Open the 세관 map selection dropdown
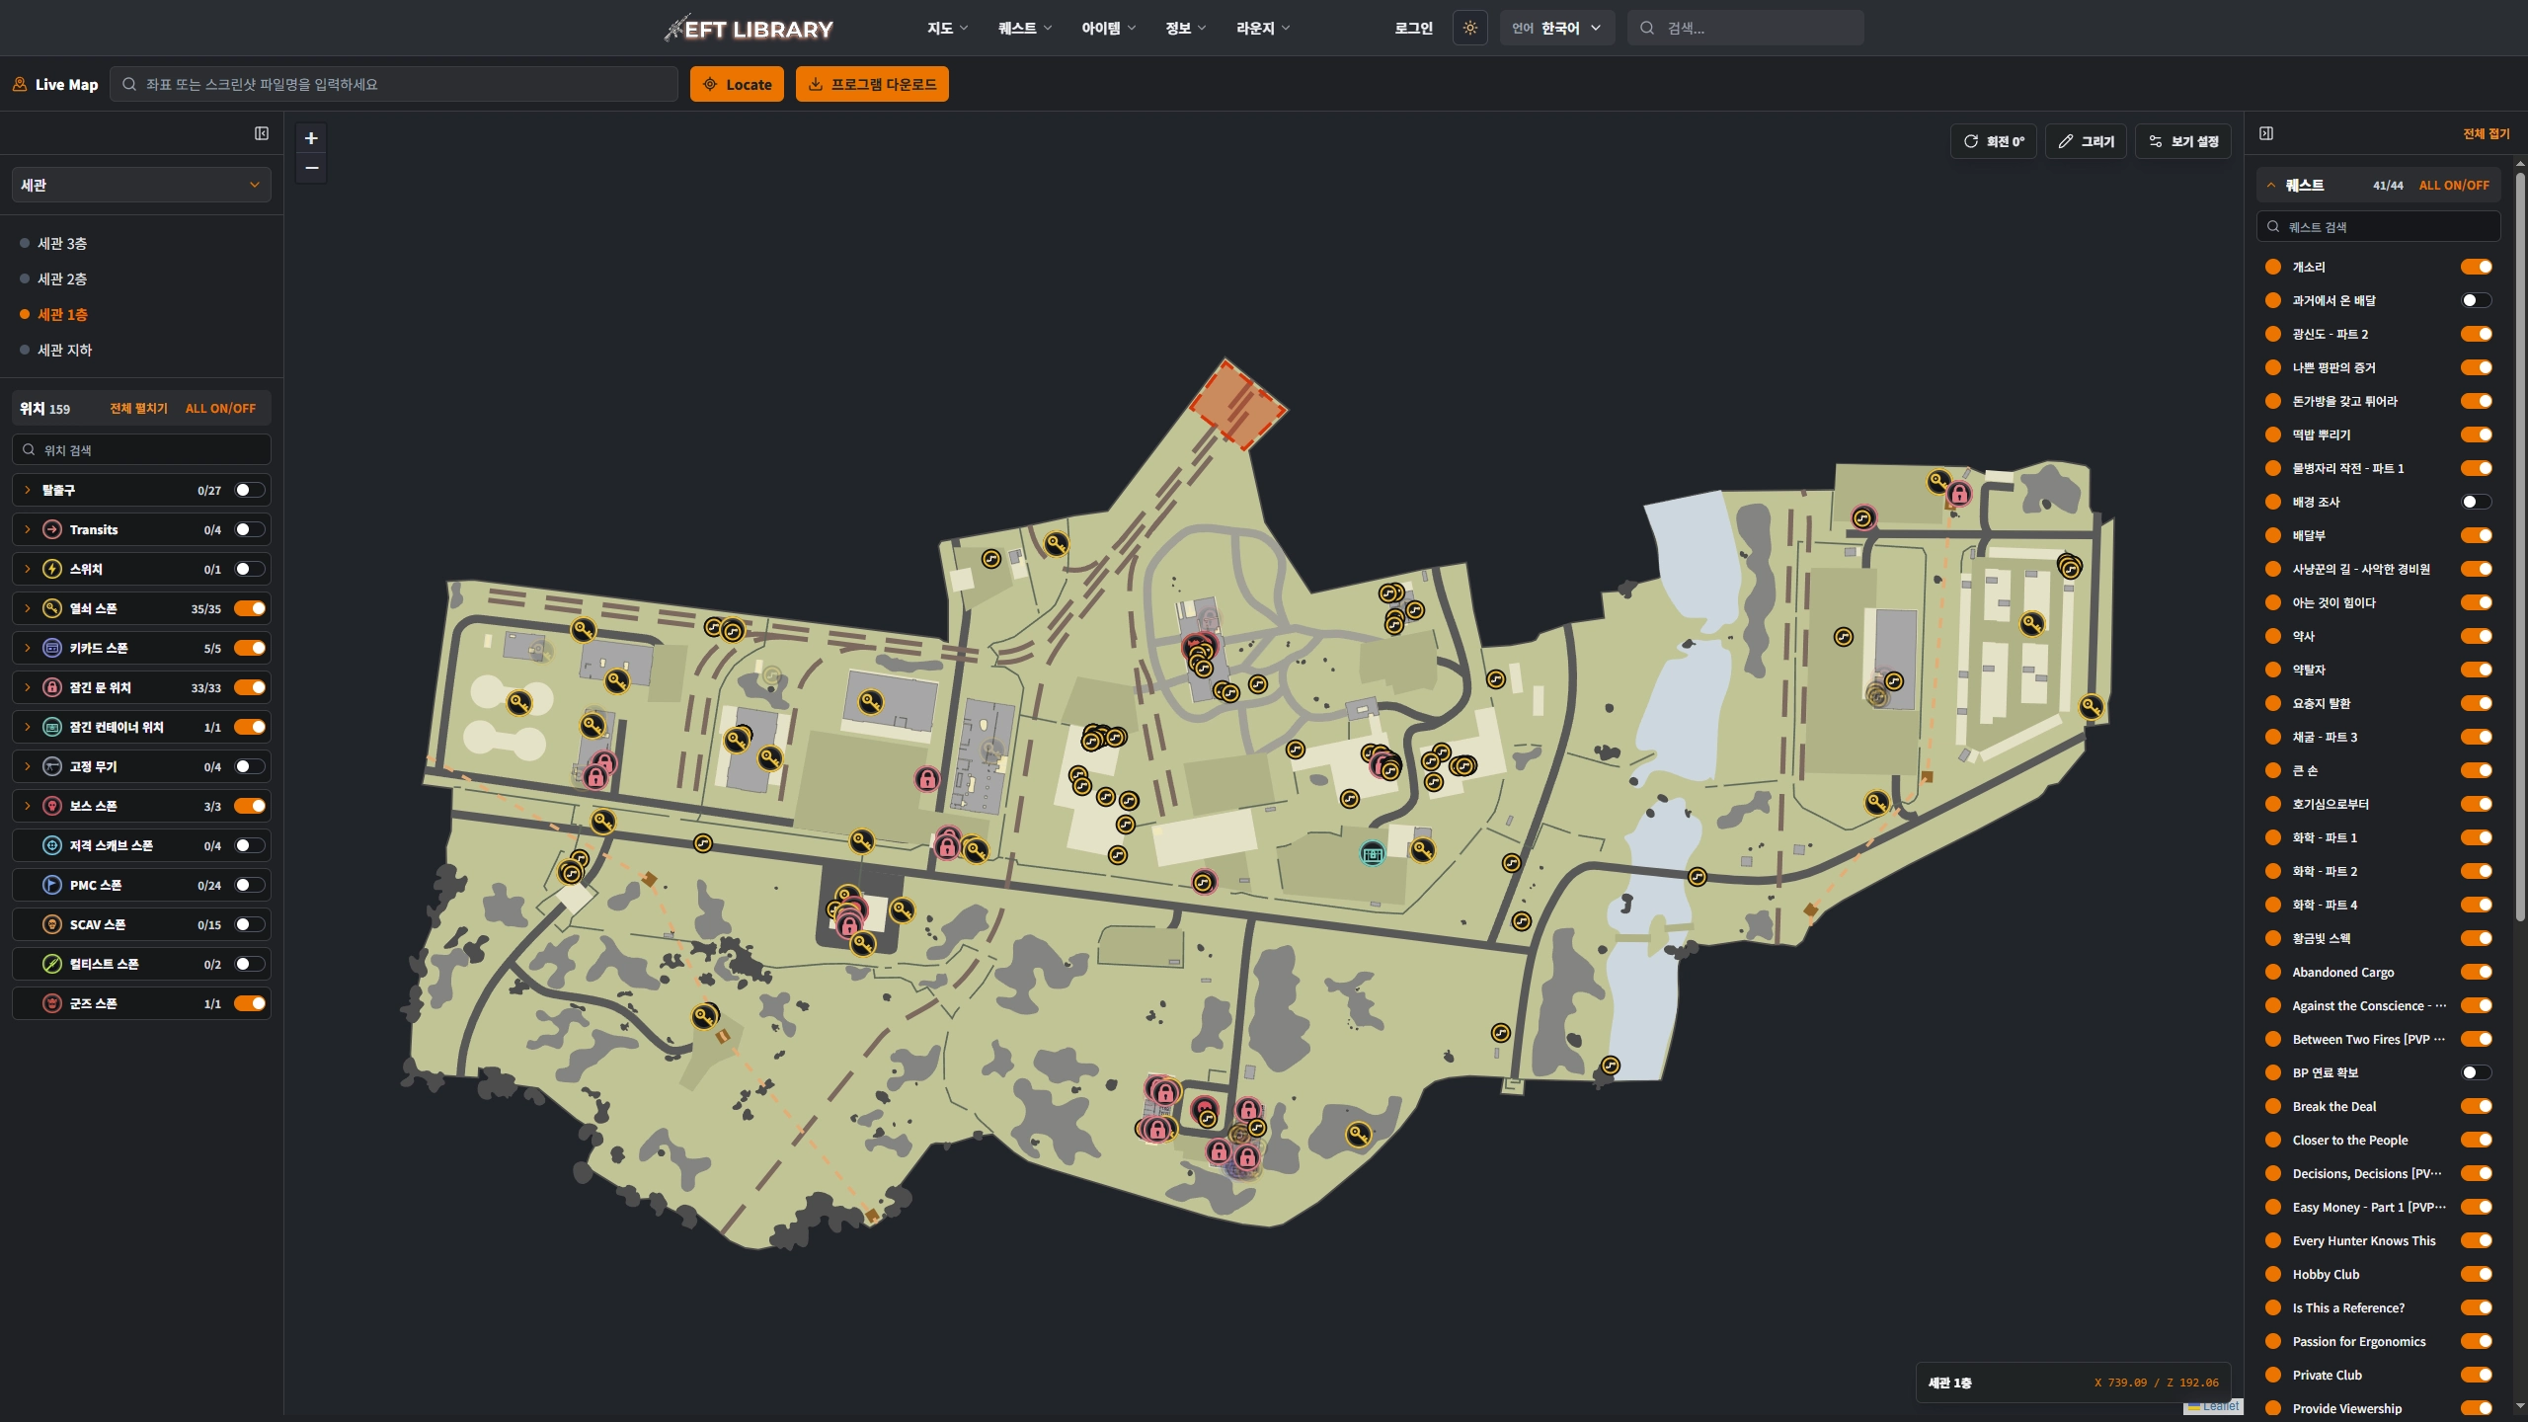Screen dimensions: 2528x1422 pyautogui.click(x=141, y=185)
